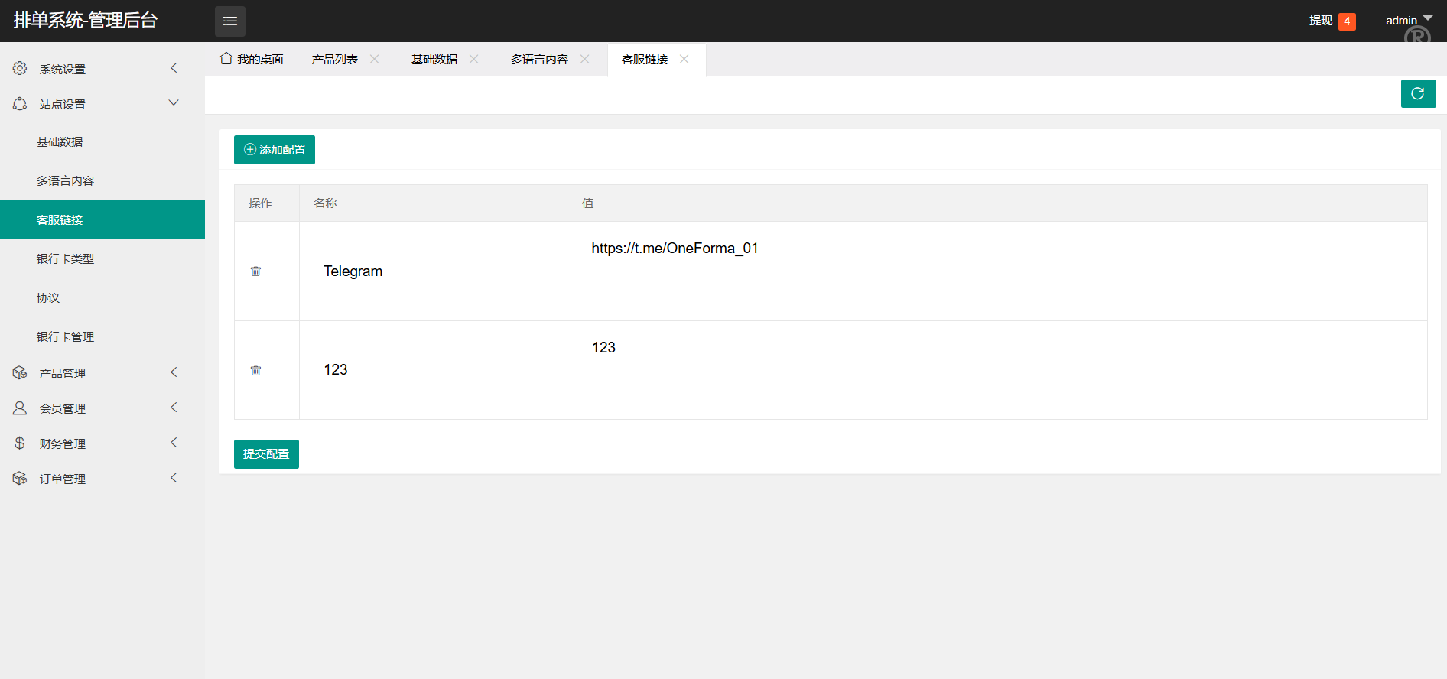Close the 多语言内容 tab
Screen dimensions: 1447x679
(x=585, y=59)
